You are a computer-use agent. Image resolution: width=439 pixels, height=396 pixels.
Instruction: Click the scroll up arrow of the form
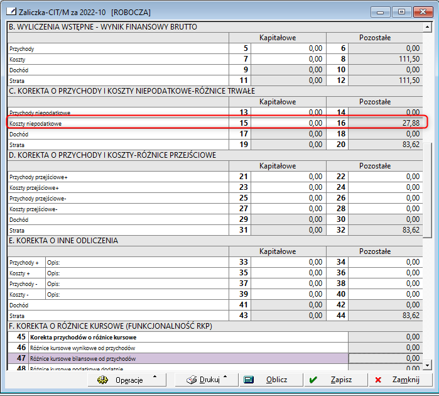click(x=427, y=27)
